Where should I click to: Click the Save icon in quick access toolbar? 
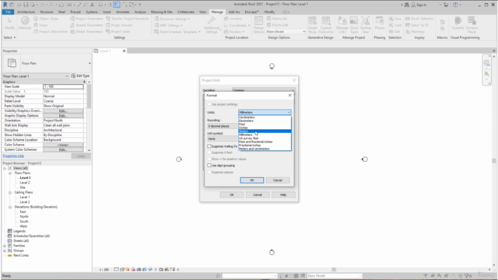(x=26, y=5)
